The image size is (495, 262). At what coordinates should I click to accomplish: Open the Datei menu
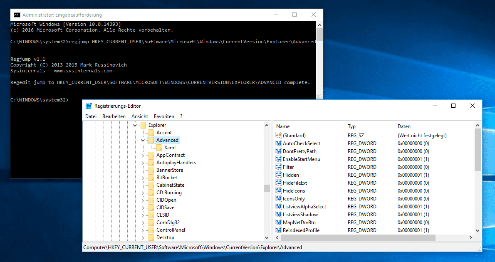[x=91, y=116]
